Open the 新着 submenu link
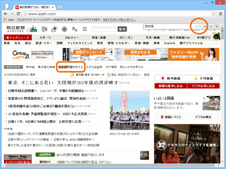 [x=7, y=43]
